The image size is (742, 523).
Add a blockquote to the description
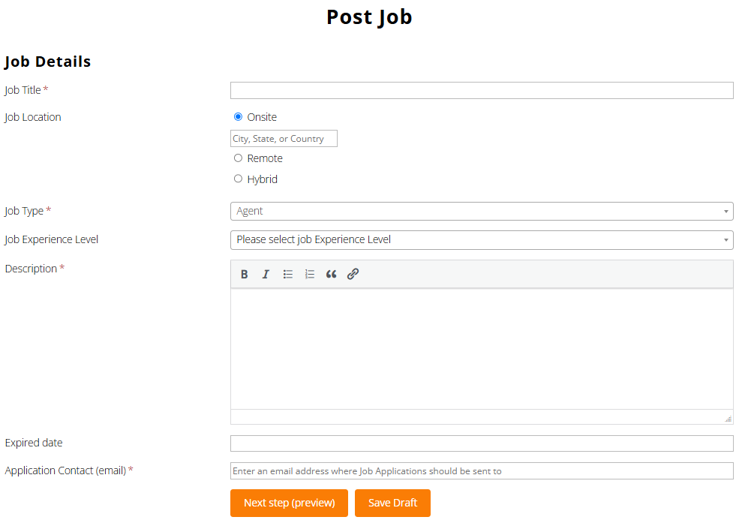(x=332, y=274)
